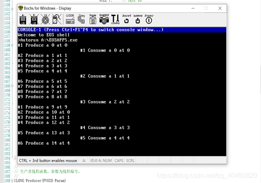The width and height of the screenshot is (261, 183).
Task: Collapse code fold marker at line 159
Action: (12, 45)
